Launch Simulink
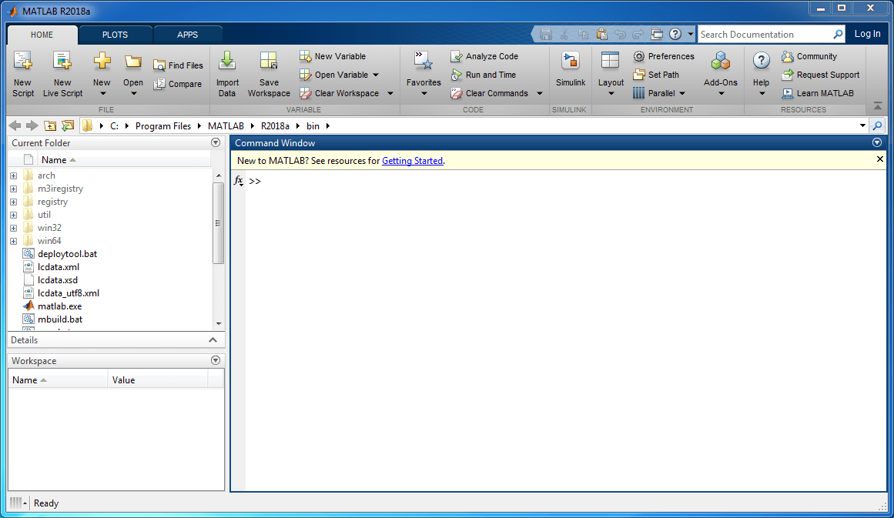Viewport: 894px width, 518px height. [x=571, y=69]
